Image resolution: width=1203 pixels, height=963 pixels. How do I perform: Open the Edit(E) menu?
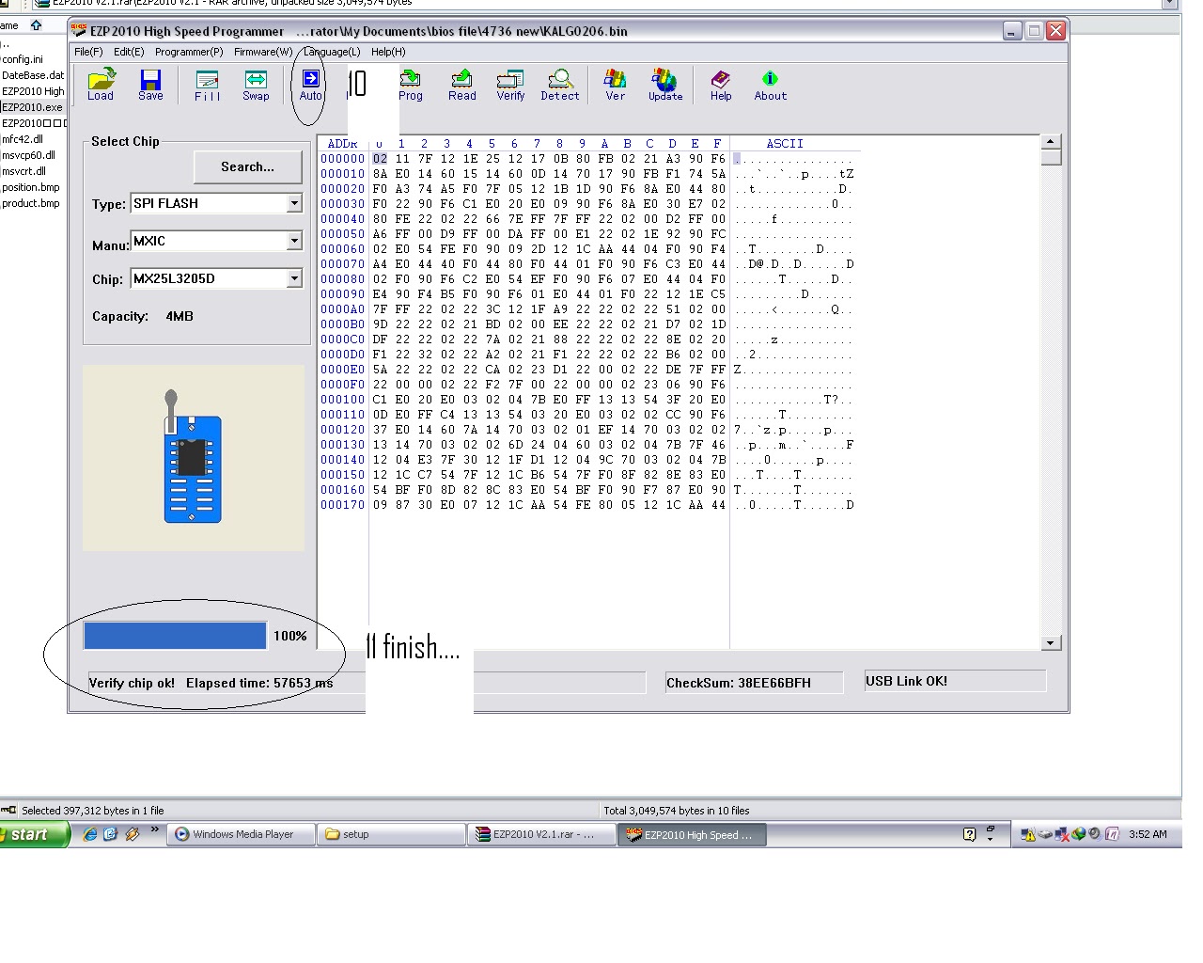pyautogui.click(x=129, y=52)
